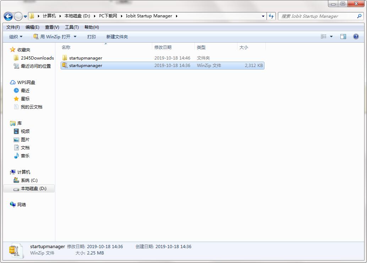Click 用 WinZip 打开 button
The width and height of the screenshot is (367, 263).
pos(52,37)
